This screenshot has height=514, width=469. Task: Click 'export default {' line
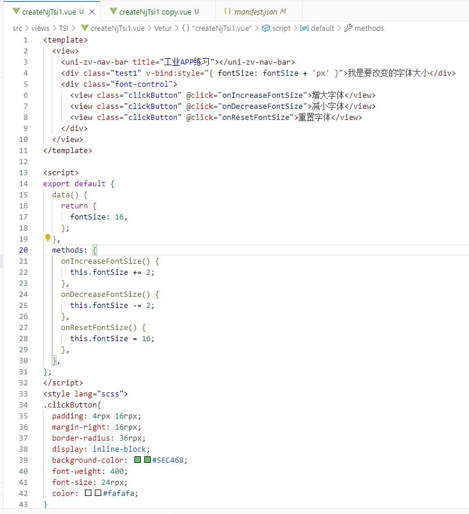[79, 184]
